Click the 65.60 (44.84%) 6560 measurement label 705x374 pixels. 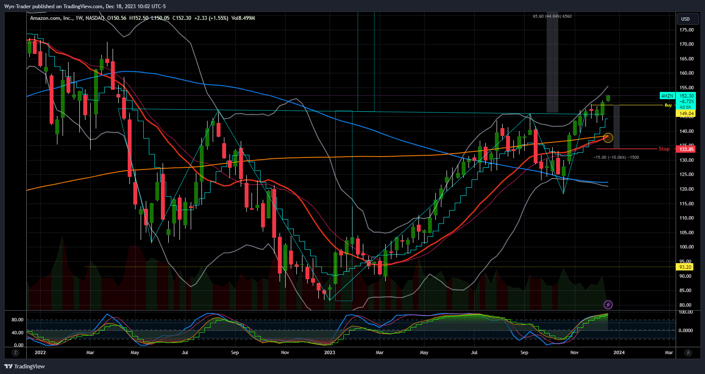pos(552,16)
